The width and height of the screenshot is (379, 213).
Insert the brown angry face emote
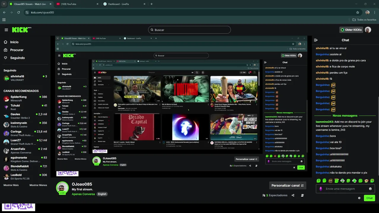point(330,180)
